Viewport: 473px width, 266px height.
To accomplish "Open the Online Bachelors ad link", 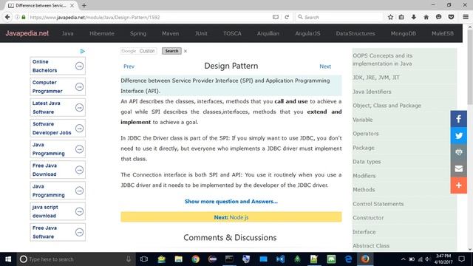I will (44, 66).
